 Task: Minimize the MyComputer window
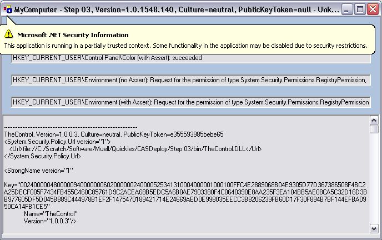point(347,9)
